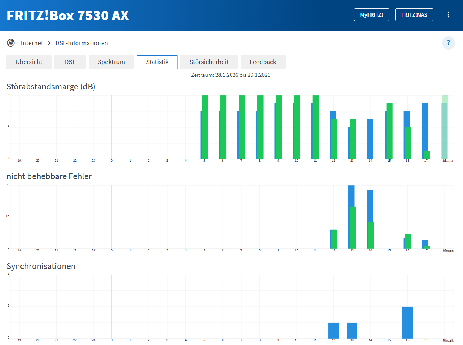This screenshot has width=463, height=345.
Task: Open the three-dot menu in header
Action: (x=448, y=15)
